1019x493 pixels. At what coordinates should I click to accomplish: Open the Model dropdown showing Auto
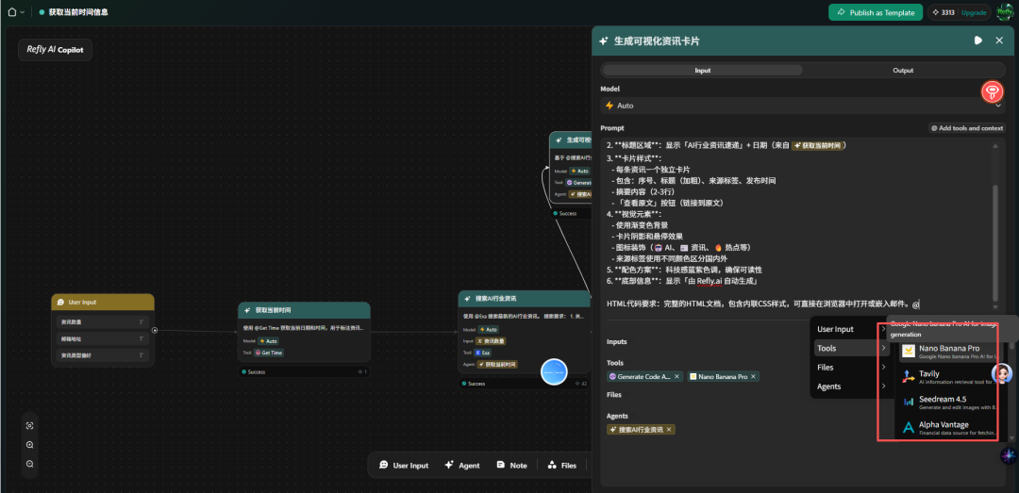[802, 106]
